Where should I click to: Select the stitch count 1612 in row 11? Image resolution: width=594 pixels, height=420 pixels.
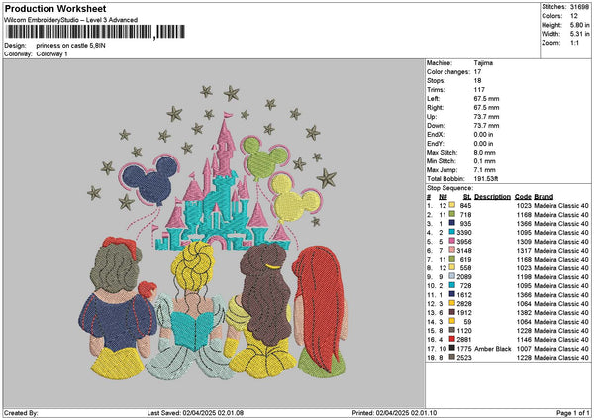(x=464, y=295)
